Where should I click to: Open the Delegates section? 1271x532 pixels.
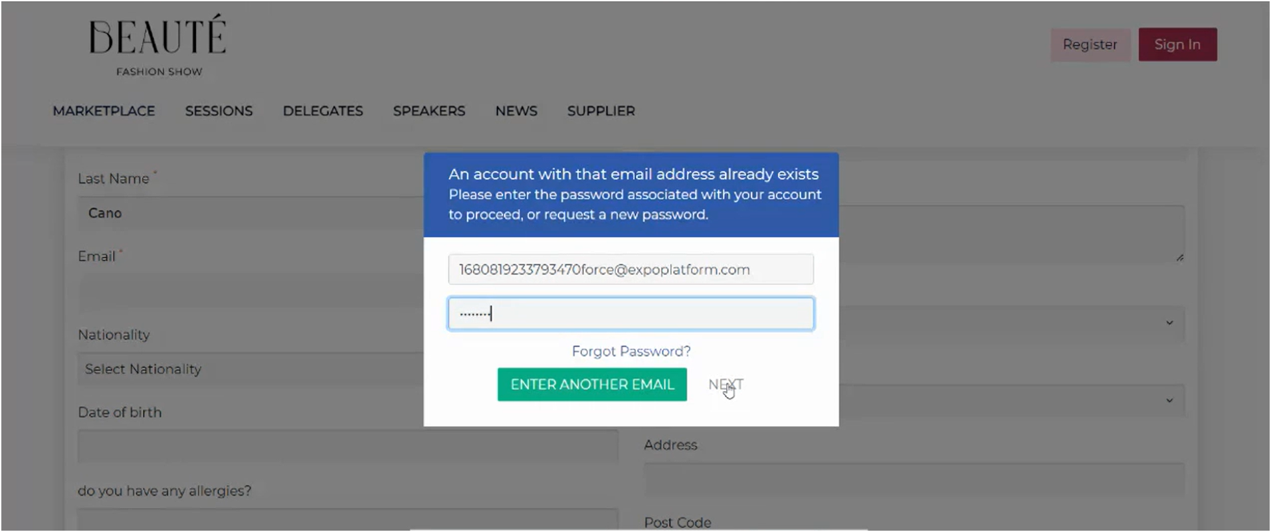coord(323,111)
